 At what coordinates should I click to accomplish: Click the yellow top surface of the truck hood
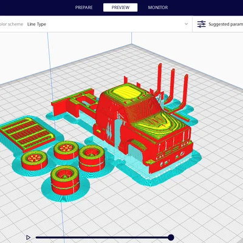tap(159, 122)
